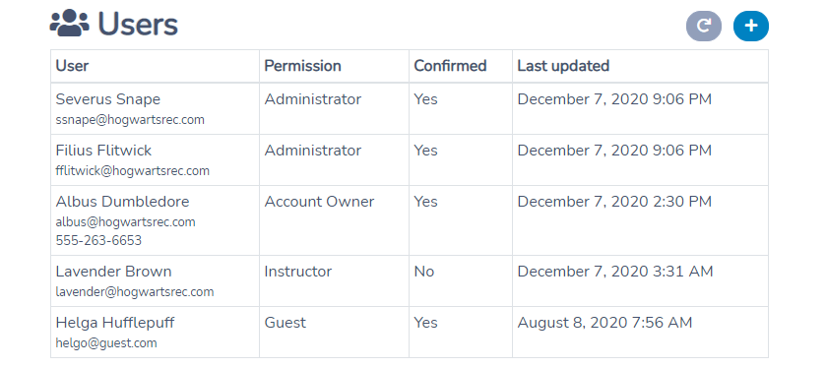Screen dimensions: 826x368
Task: Click the Account Owner permission cell
Action: click(334, 220)
